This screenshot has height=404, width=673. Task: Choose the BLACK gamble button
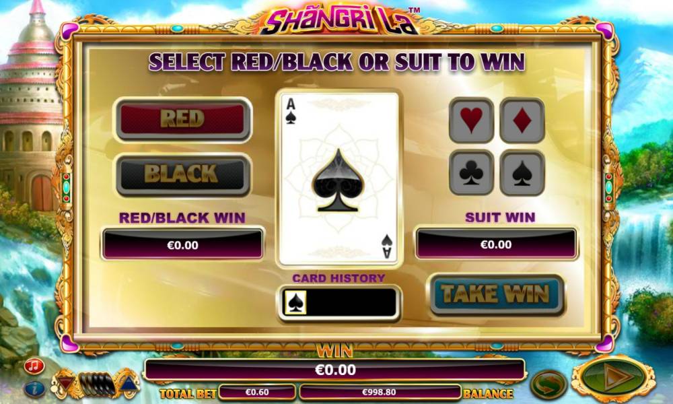pos(183,174)
